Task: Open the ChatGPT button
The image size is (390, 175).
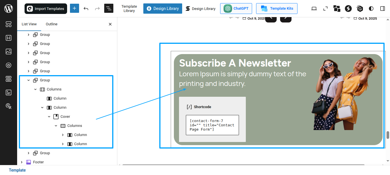Action: pos(236,9)
